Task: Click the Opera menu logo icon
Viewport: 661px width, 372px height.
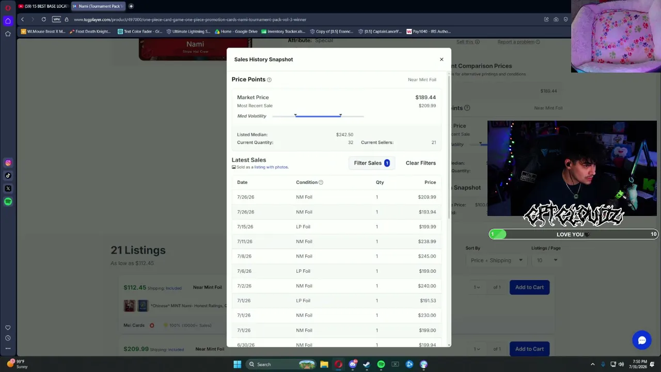Action: pyautogui.click(x=8, y=8)
